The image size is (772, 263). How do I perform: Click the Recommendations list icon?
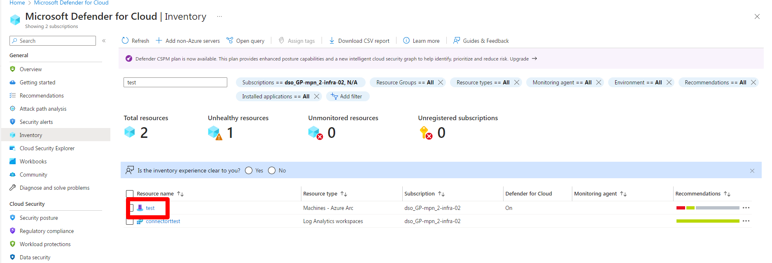13,95
